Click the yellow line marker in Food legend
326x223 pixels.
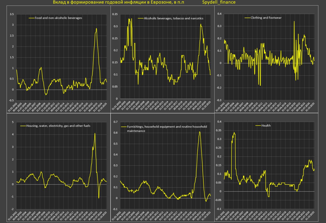click(x=32, y=18)
